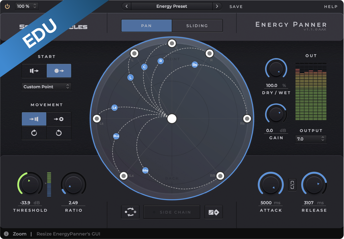Image resolution: width=344 pixels, height=239 pixels.
Task: Select the blue L channel node
Action: [131, 77]
